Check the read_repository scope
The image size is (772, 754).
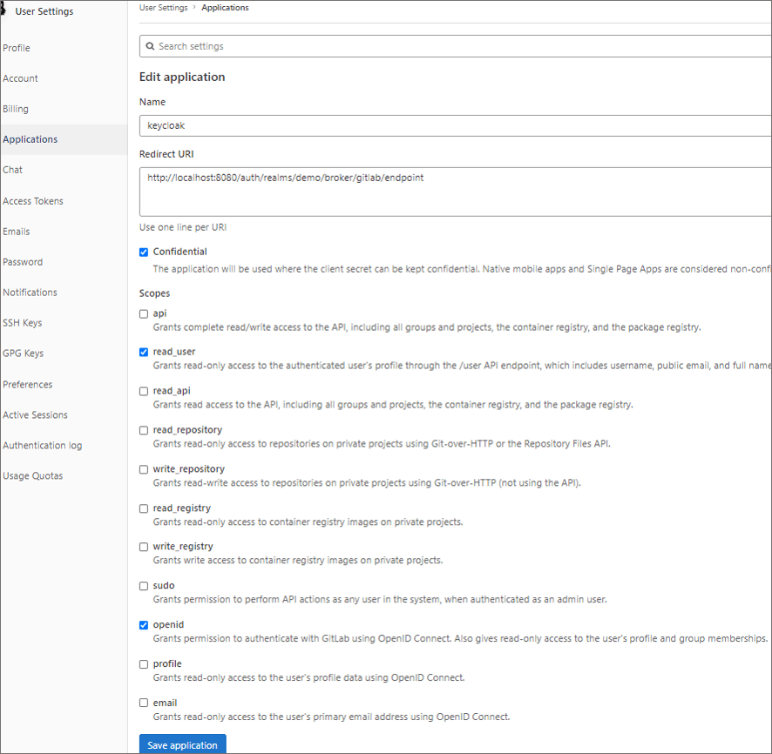point(144,430)
